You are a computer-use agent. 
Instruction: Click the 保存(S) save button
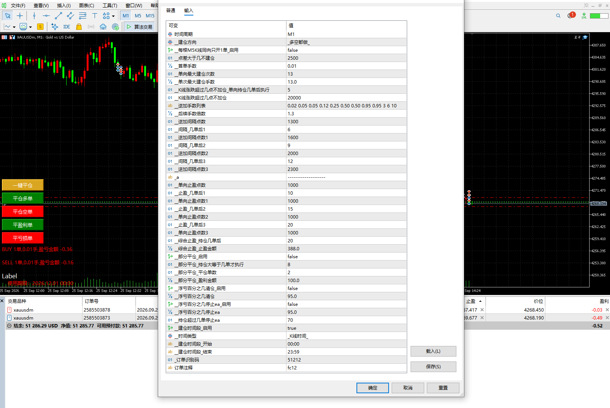click(x=433, y=367)
